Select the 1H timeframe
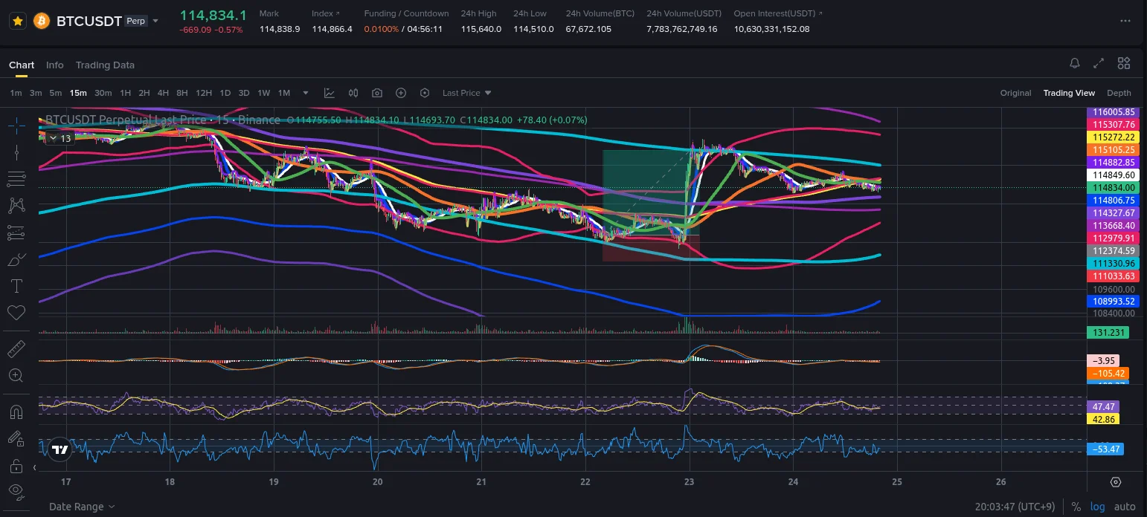Viewport: 1147px width, 517px height. tap(125, 93)
